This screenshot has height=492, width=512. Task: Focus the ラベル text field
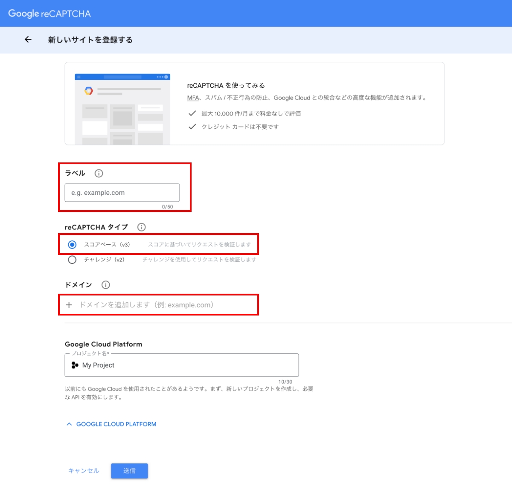pos(122,193)
